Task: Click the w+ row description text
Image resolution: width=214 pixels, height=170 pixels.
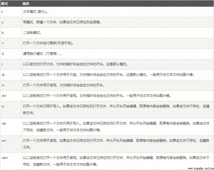Action: tap(116, 144)
